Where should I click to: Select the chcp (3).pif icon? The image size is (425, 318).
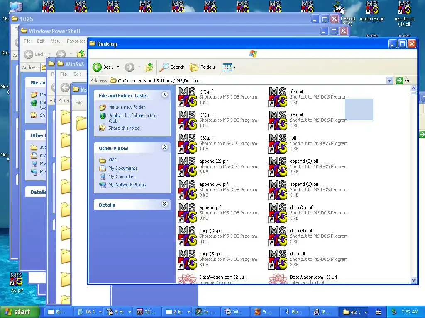click(187, 236)
